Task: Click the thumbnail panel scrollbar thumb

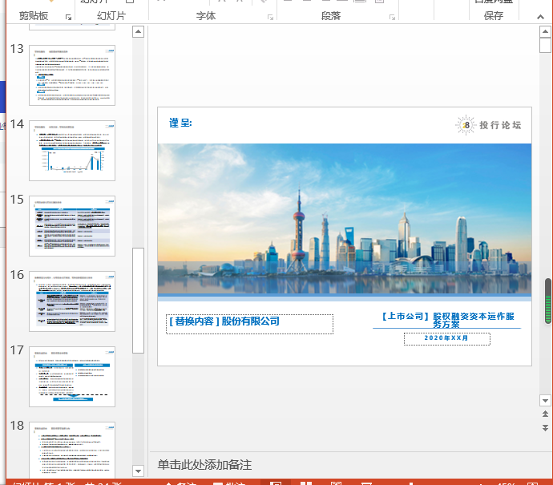Action: 138,300
